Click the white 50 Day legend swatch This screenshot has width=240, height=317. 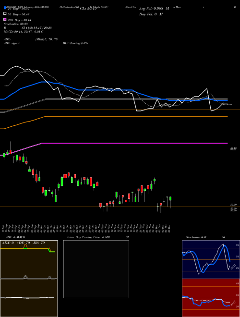[5, 14]
